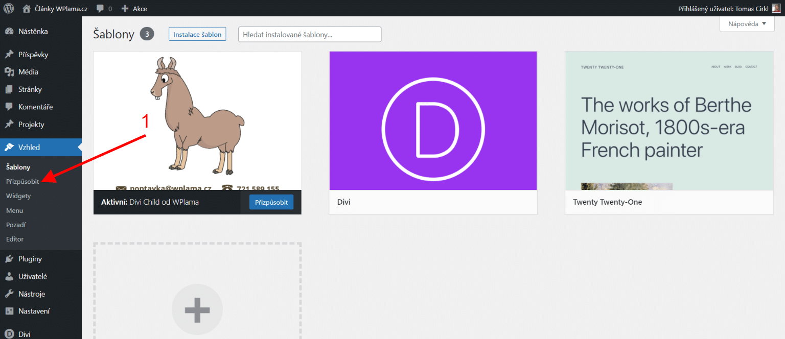
Task: Select the Šablony submenu link
Action: (18, 167)
